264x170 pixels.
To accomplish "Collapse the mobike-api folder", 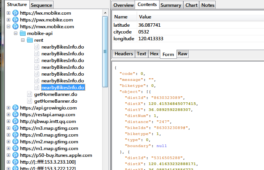I will pyautogui.click(x=16, y=33).
